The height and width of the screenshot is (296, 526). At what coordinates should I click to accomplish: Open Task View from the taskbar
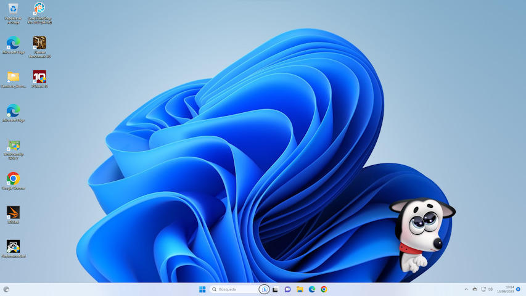[276, 289]
